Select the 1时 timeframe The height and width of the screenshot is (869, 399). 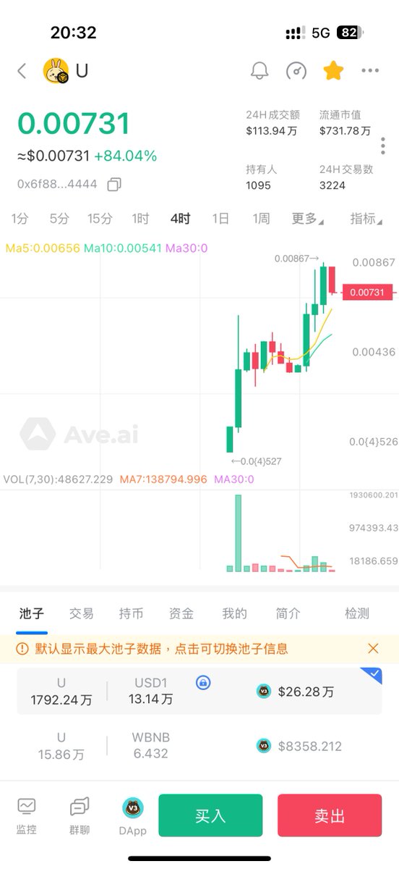(140, 219)
